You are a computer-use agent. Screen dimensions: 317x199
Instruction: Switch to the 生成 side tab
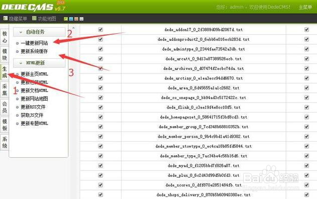pyautogui.click(x=5, y=72)
